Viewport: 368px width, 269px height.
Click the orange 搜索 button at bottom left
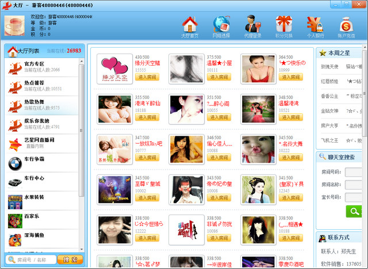pyautogui.click(x=70, y=259)
